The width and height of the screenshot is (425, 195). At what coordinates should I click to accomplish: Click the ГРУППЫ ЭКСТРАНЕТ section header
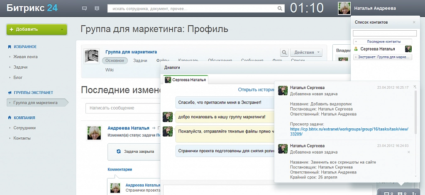click(33, 92)
